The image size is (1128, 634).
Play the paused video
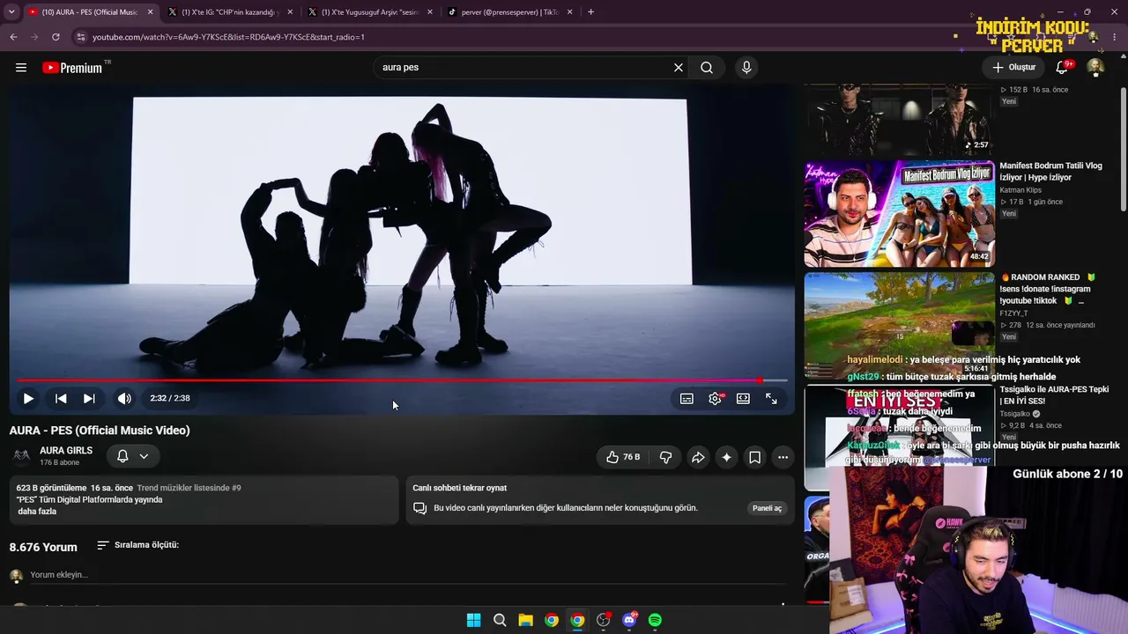pos(28,399)
